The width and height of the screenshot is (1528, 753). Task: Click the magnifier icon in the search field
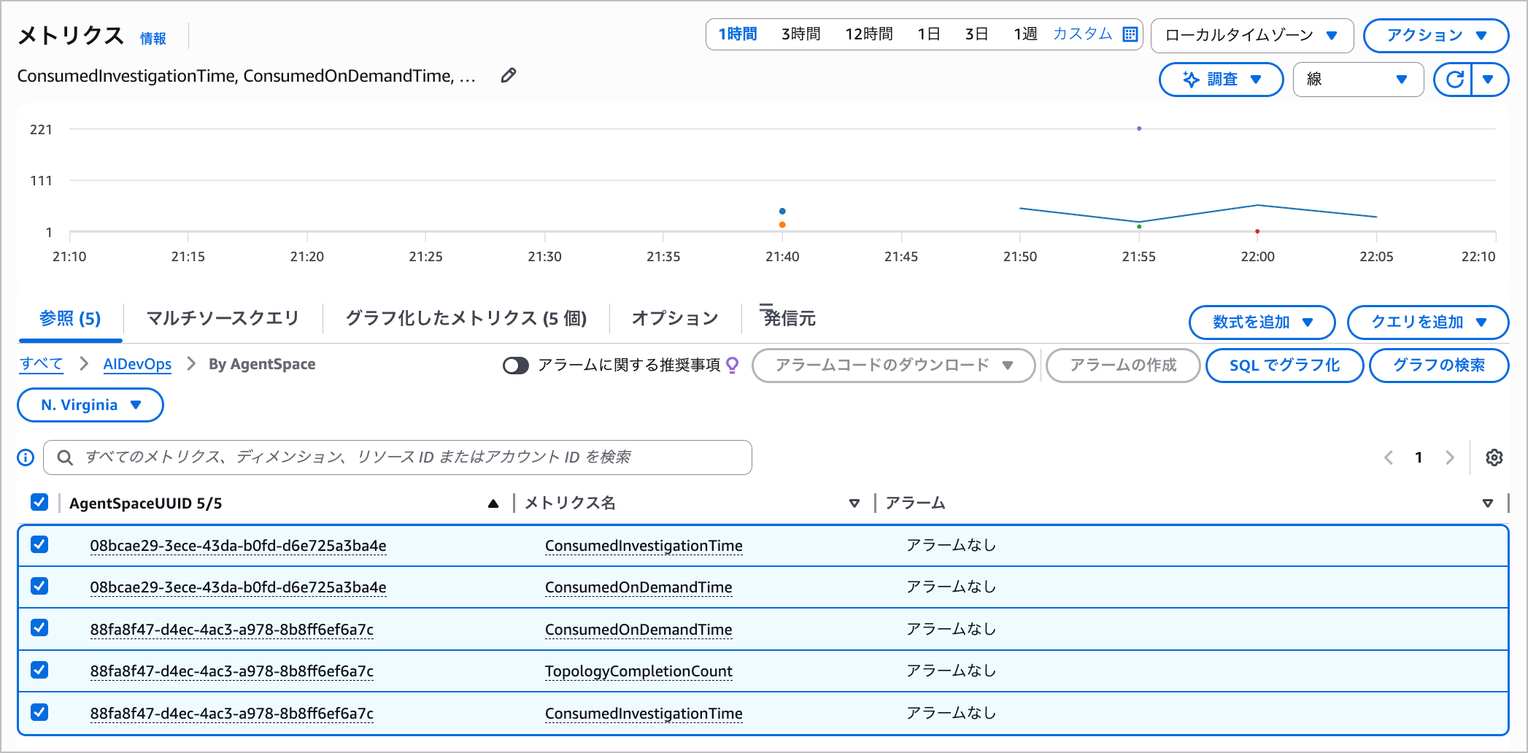click(x=64, y=457)
